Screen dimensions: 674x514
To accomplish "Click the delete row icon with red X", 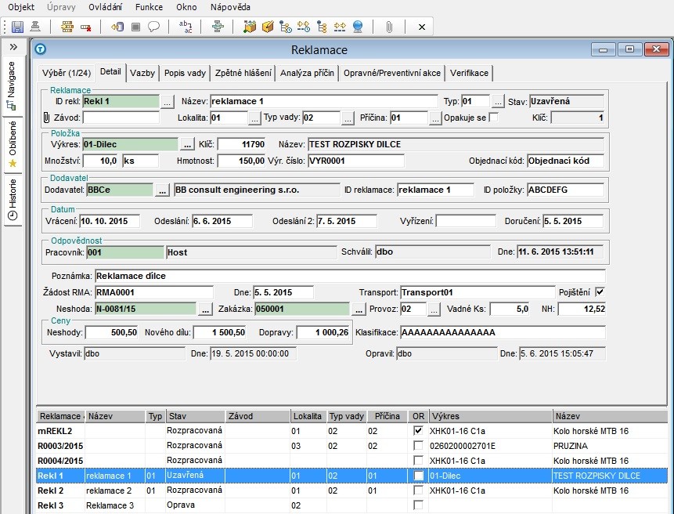I will (85, 27).
